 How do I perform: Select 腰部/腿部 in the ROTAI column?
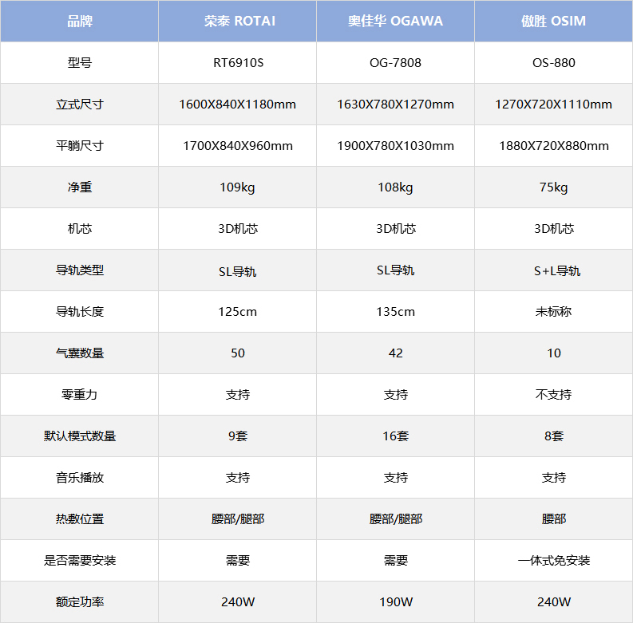click(x=237, y=519)
